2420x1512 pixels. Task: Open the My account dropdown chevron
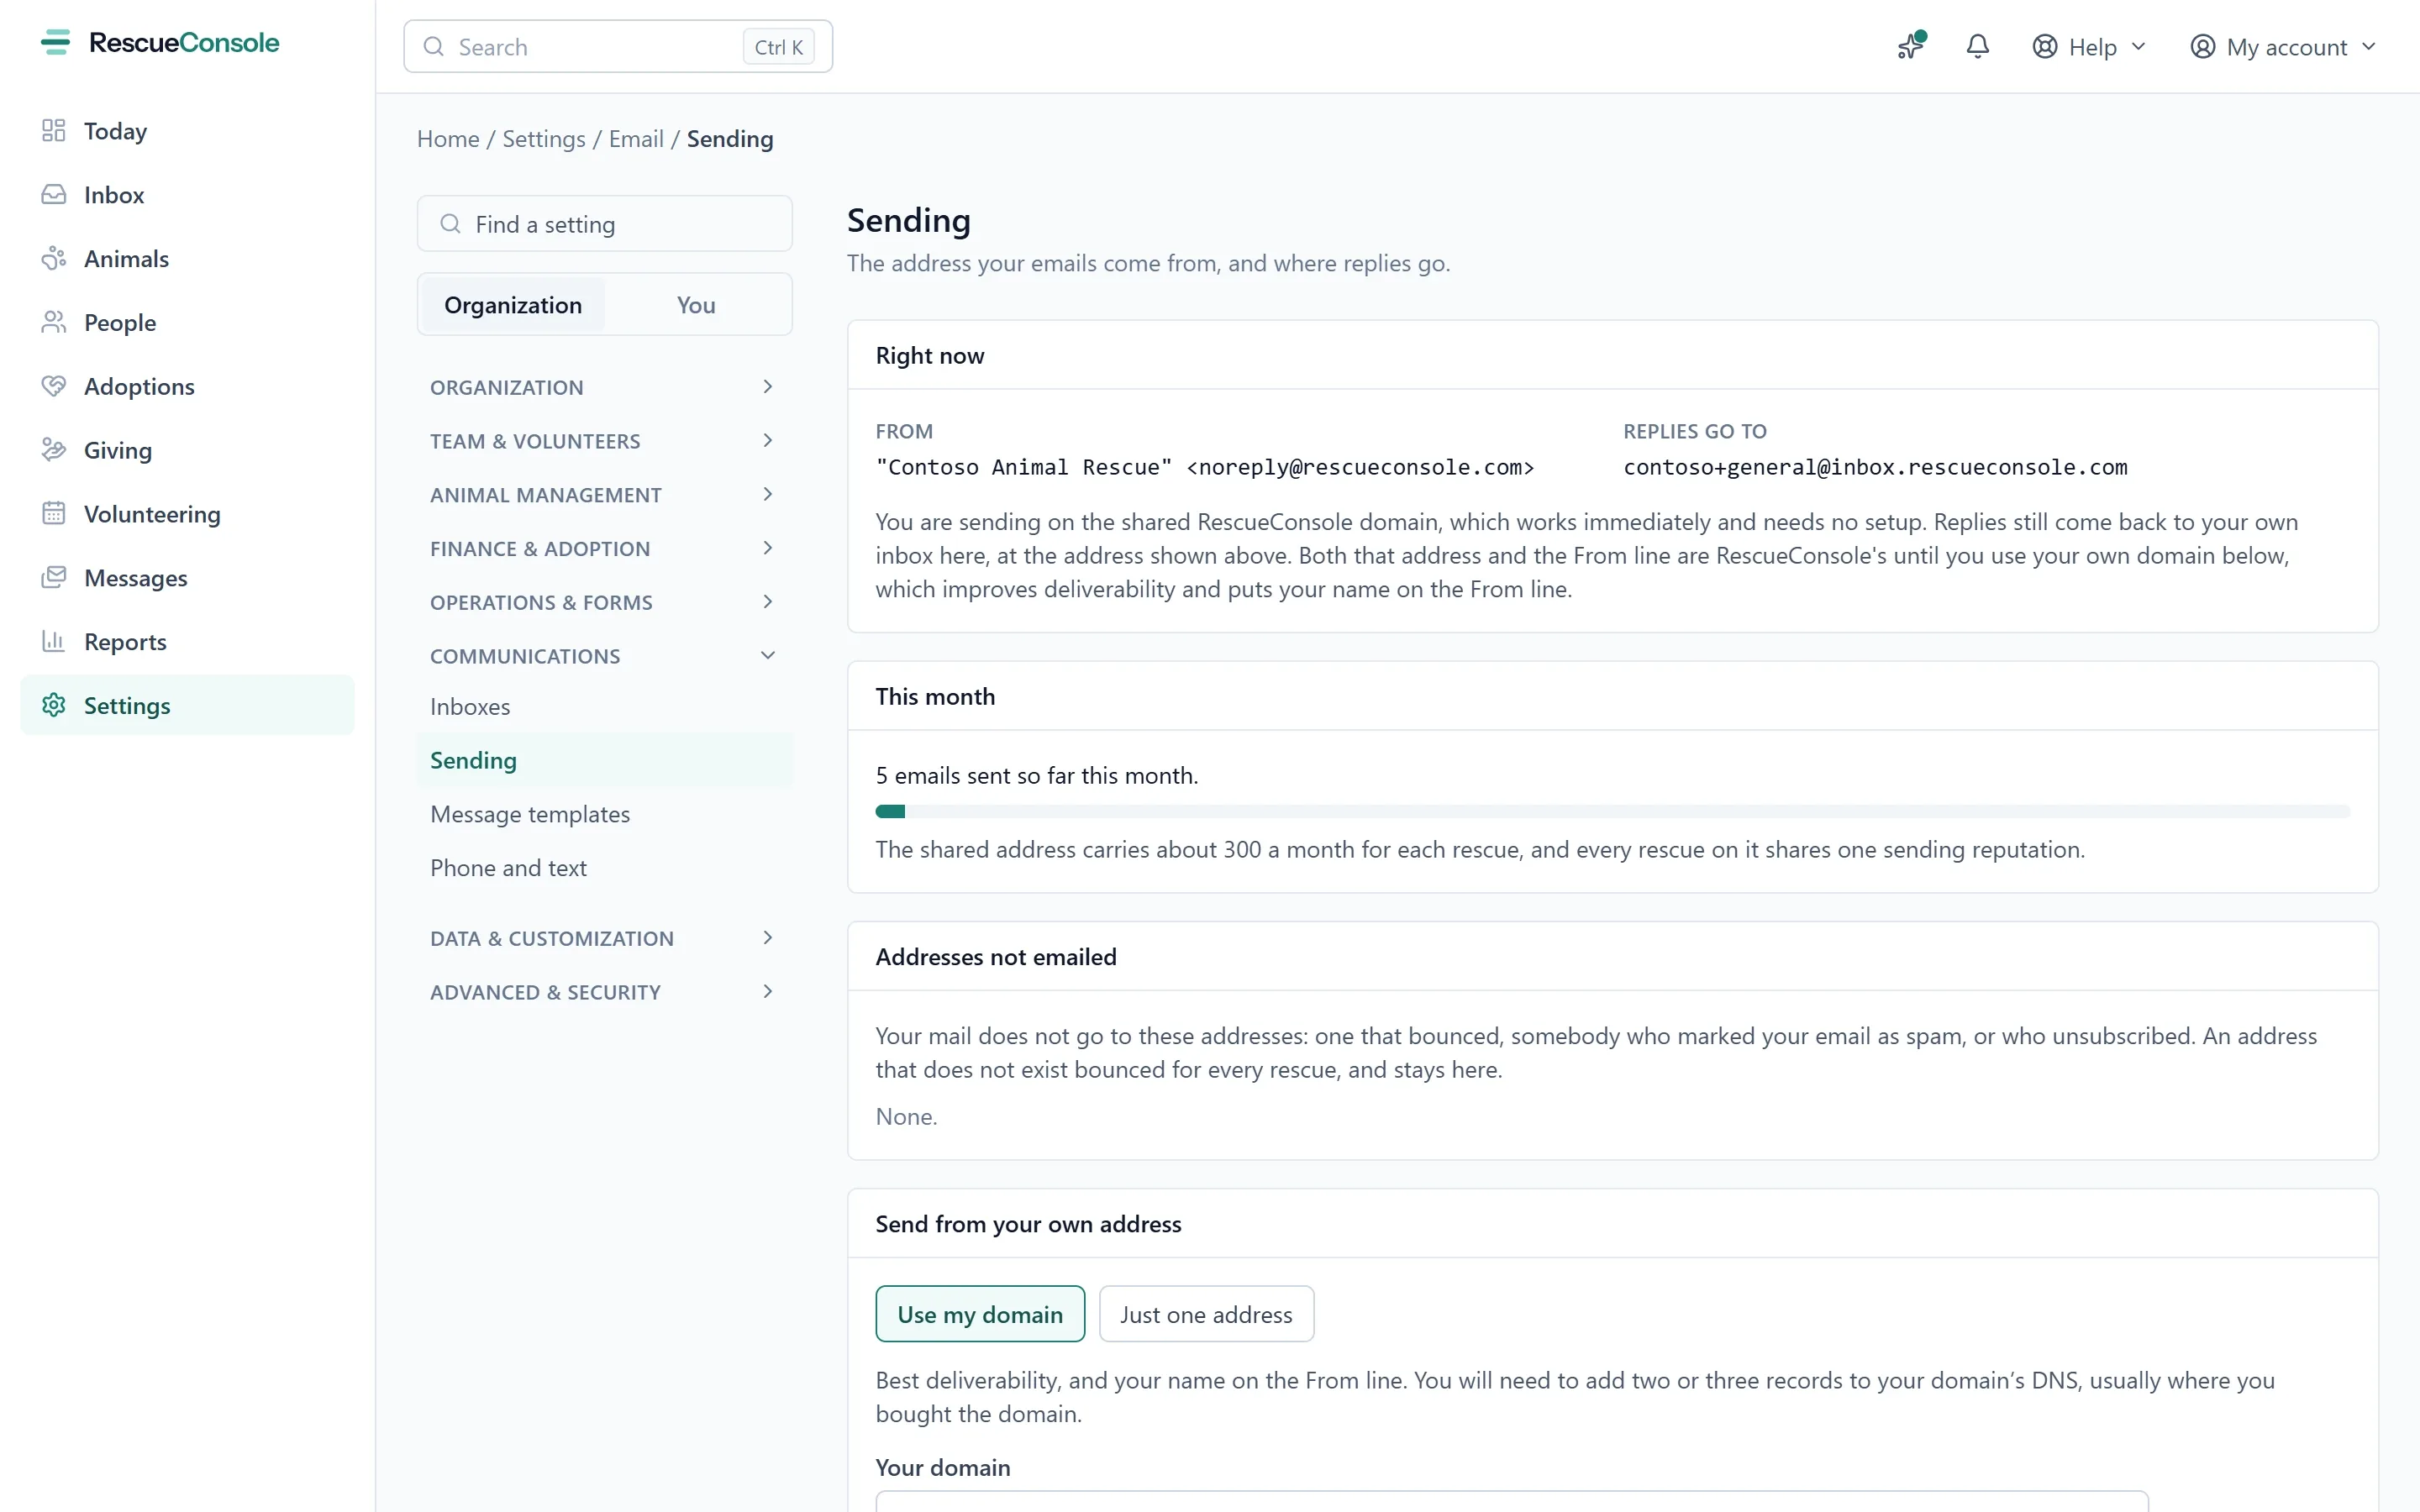click(2368, 47)
